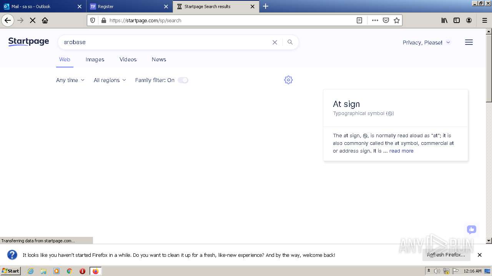
Task: Open the Firefox hamburger menu
Action: point(485,20)
